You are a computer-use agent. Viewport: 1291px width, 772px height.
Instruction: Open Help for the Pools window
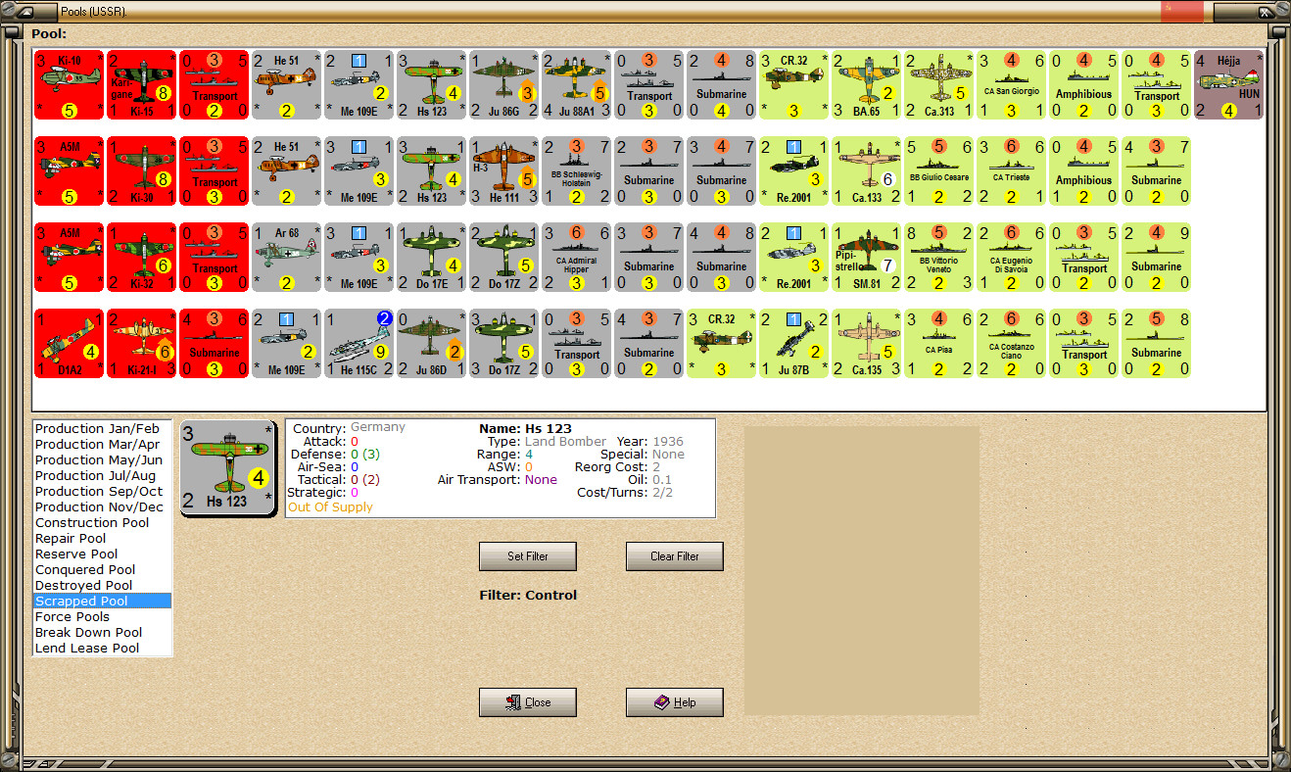click(x=675, y=702)
